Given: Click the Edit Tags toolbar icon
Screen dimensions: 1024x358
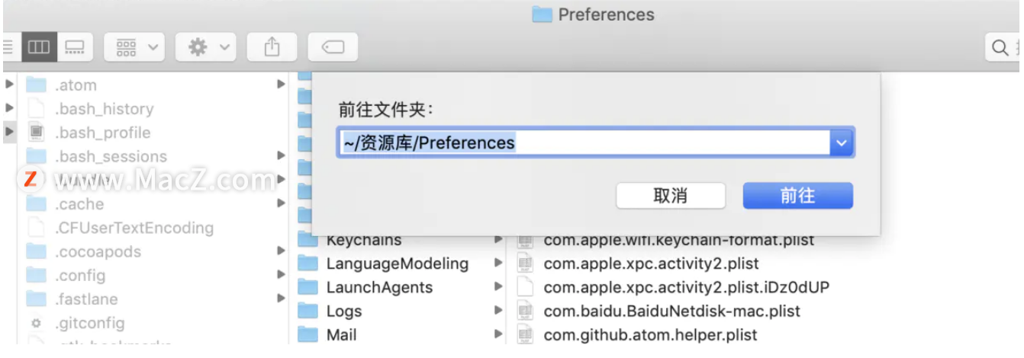Looking at the screenshot, I should (333, 47).
